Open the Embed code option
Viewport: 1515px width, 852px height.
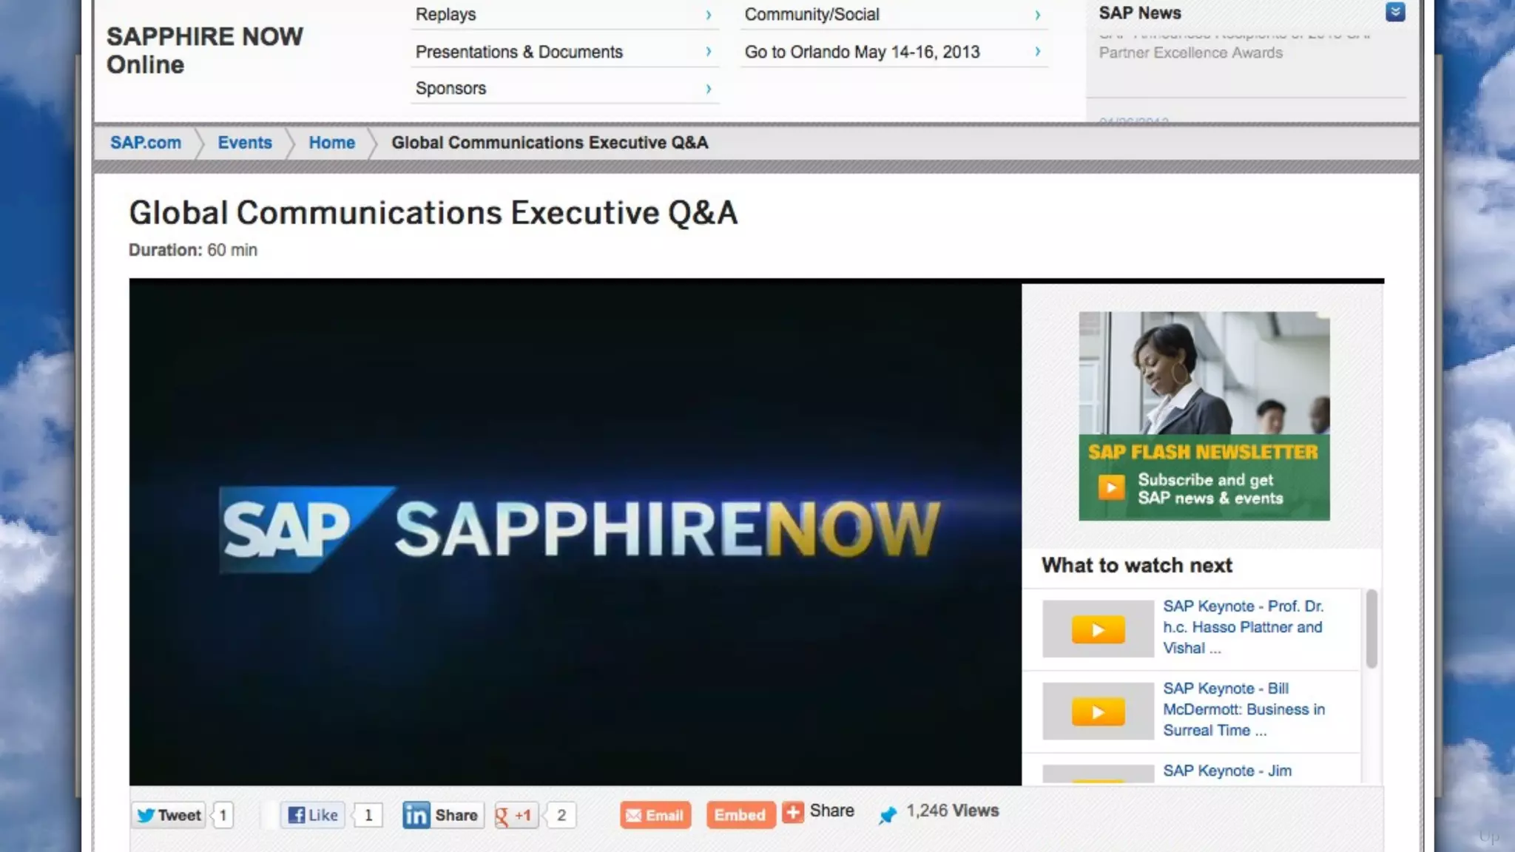coord(740,815)
